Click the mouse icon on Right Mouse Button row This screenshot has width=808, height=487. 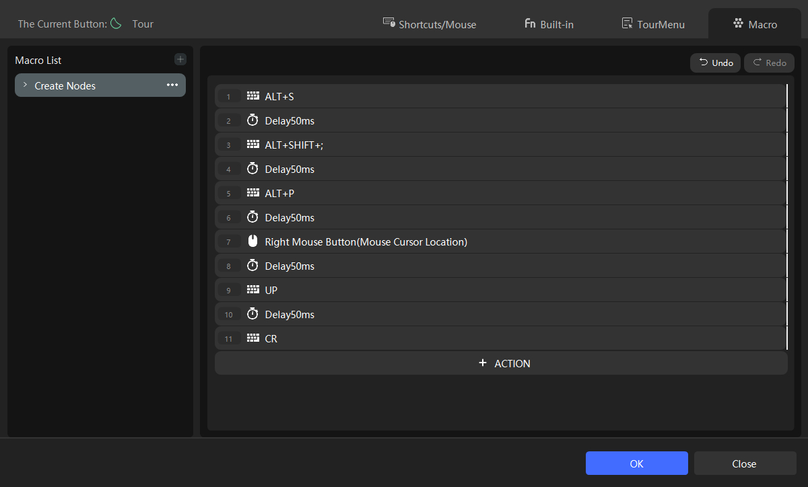(x=252, y=241)
